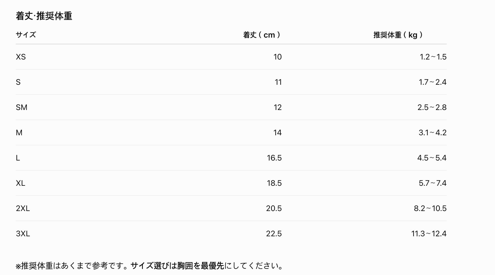
Task: Click weight range 3.1~4.2 for M
Action: pos(432,132)
